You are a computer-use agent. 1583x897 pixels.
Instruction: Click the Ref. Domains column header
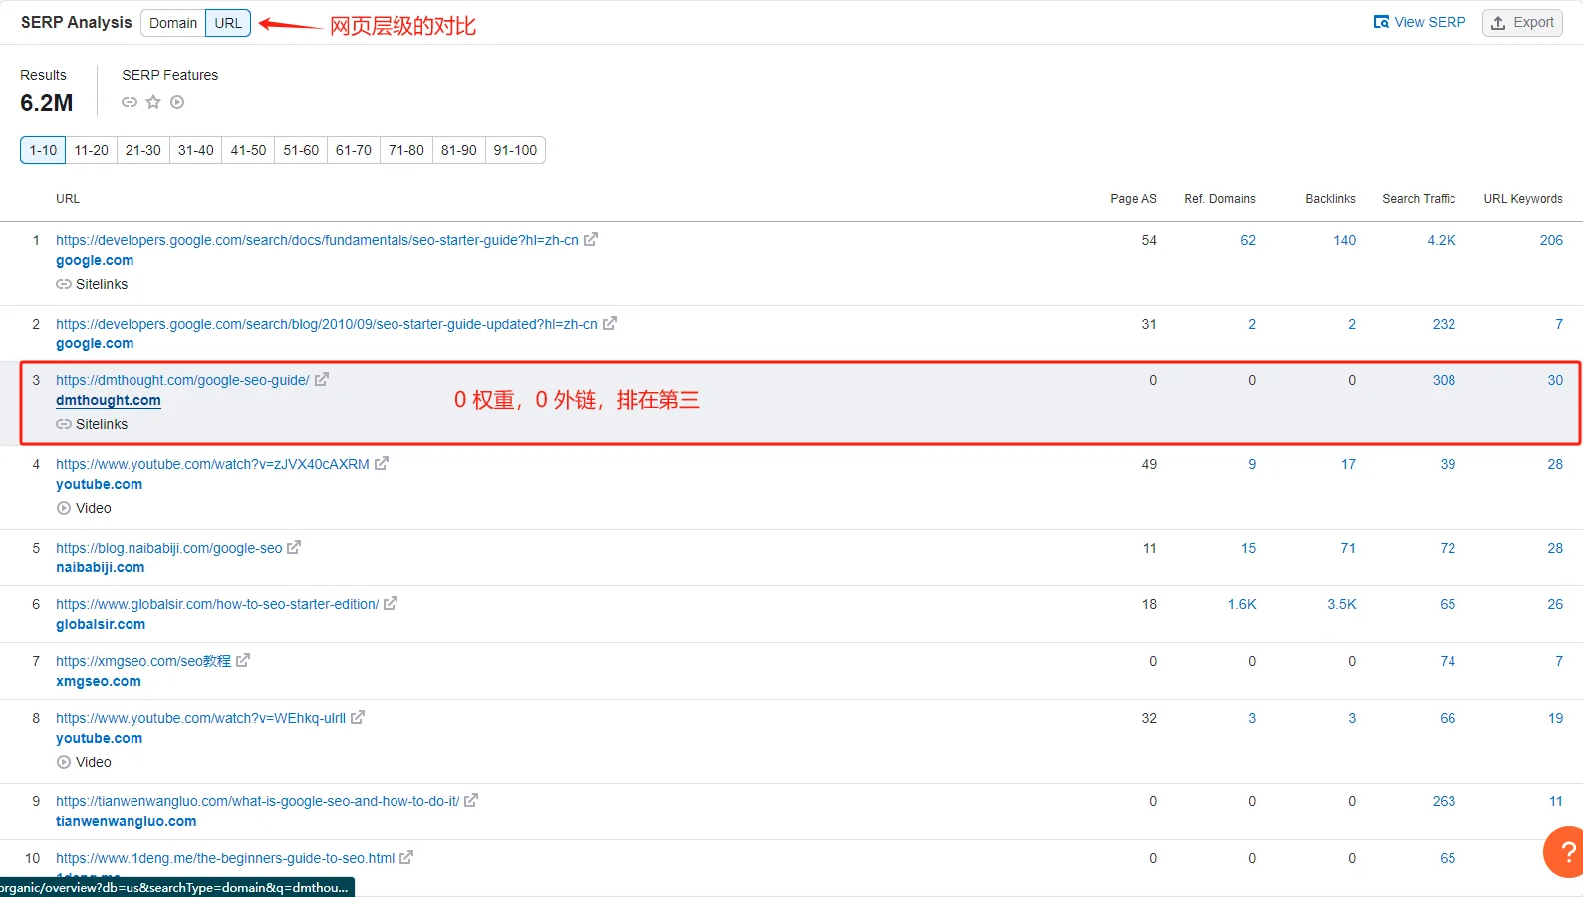pyautogui.click(x=1220, y=199)
